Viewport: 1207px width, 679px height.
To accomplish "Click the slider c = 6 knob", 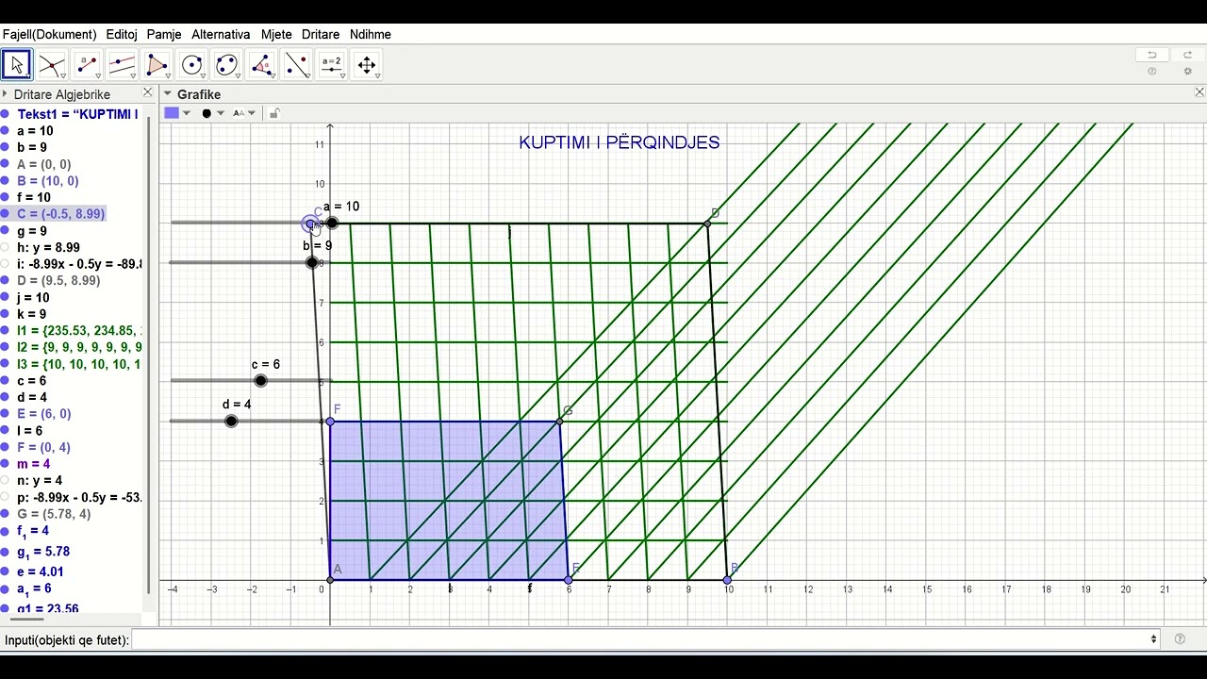I will [x=261, y=381].
